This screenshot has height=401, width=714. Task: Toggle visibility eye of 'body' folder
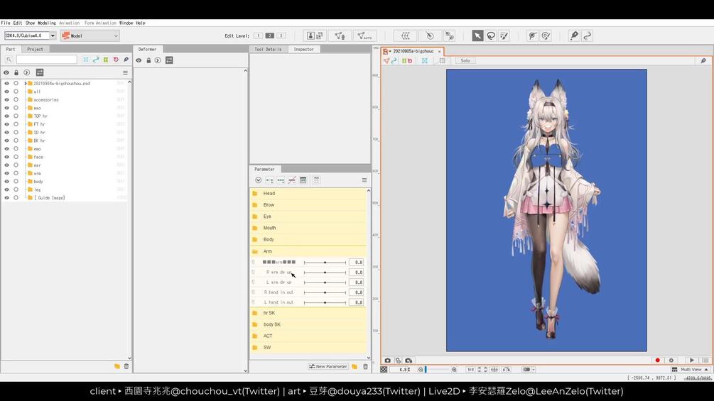[x=6, y=182]
